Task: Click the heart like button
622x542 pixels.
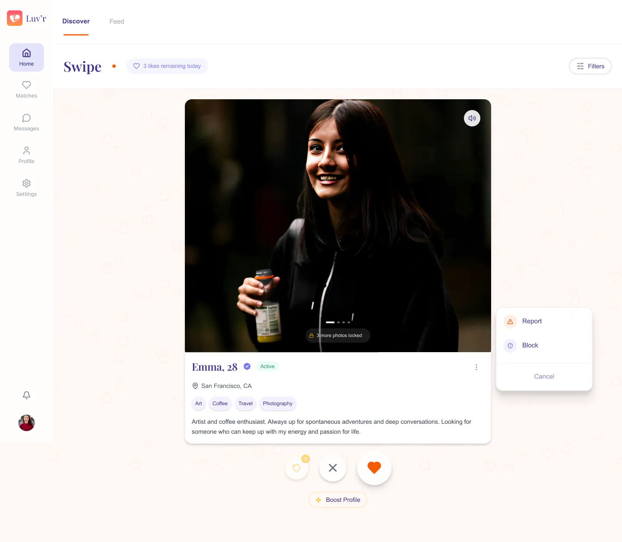Action: coord(374,468)
